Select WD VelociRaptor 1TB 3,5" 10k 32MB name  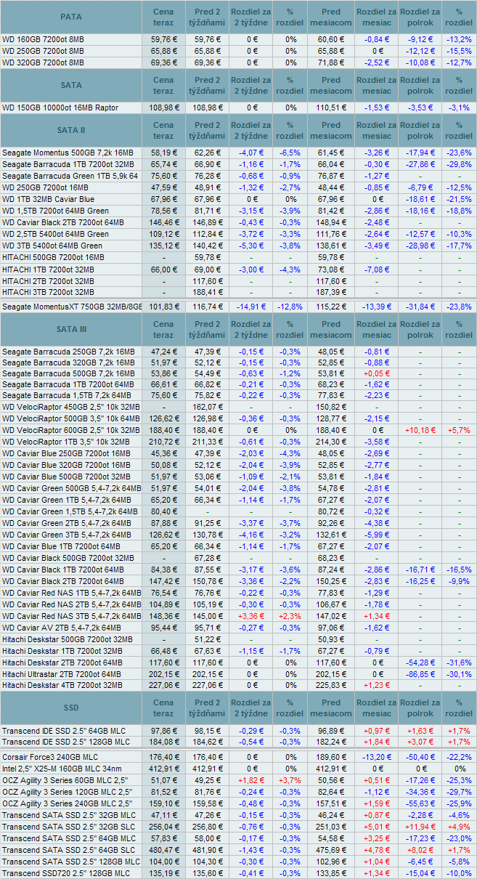pyautogui.click(x=68, y=442)
